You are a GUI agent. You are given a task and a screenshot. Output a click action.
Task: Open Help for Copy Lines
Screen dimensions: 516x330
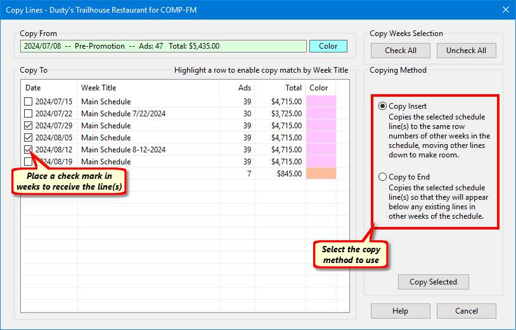401,310
